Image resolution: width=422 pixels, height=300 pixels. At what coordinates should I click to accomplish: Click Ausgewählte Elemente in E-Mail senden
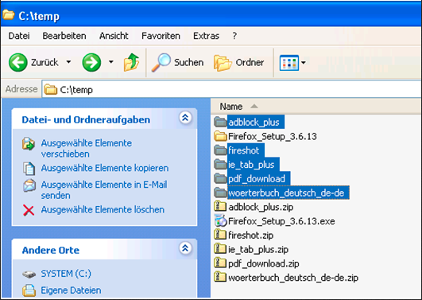(104, 189)
